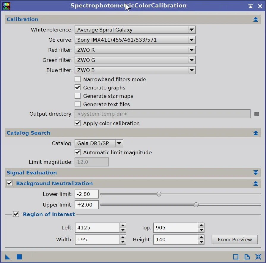This screenshot has width=266, height=263.
Task: Enable Narrowband filters mode
Action: click(x=78, y=79)
